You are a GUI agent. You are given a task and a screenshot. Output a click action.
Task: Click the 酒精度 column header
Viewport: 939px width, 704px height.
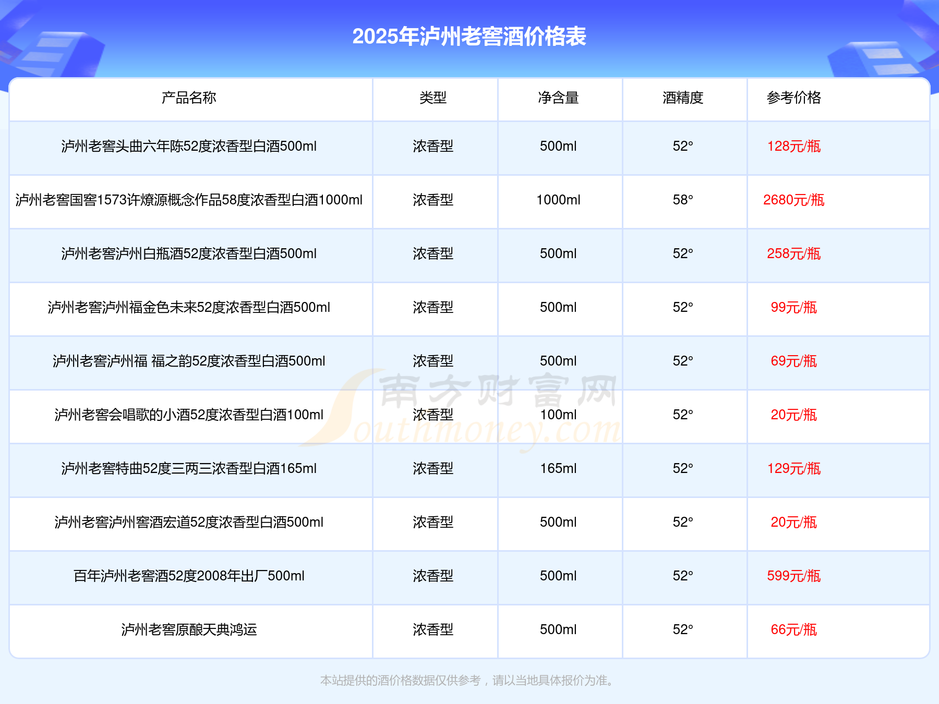[683, 98]
